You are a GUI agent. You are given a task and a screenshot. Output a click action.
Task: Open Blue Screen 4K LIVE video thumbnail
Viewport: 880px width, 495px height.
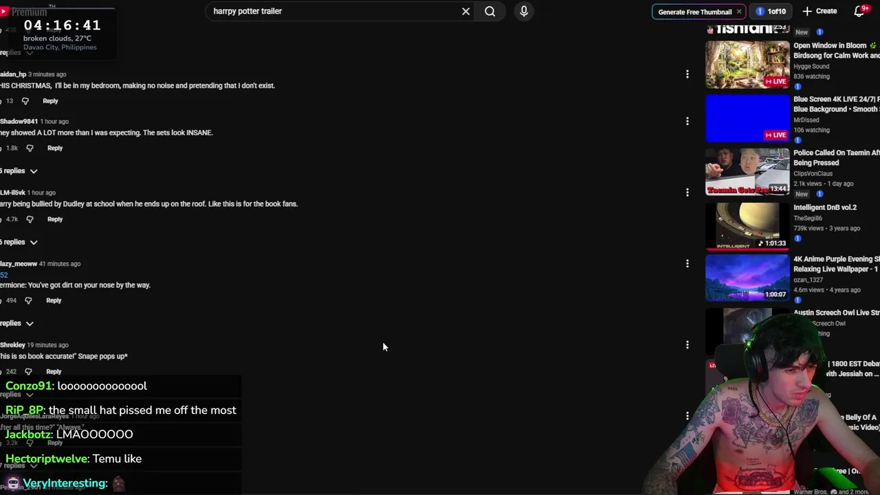coord(747,118)
